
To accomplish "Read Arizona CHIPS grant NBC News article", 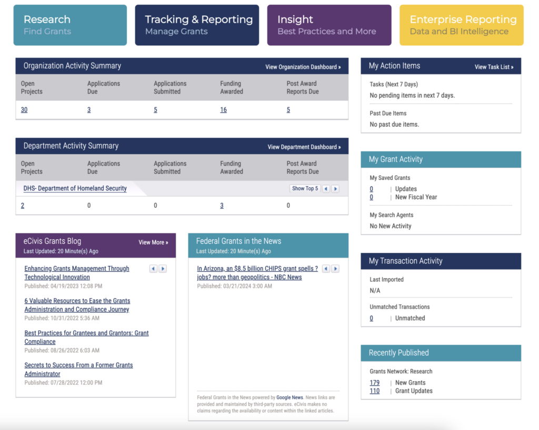I will [x=257, y=273].
